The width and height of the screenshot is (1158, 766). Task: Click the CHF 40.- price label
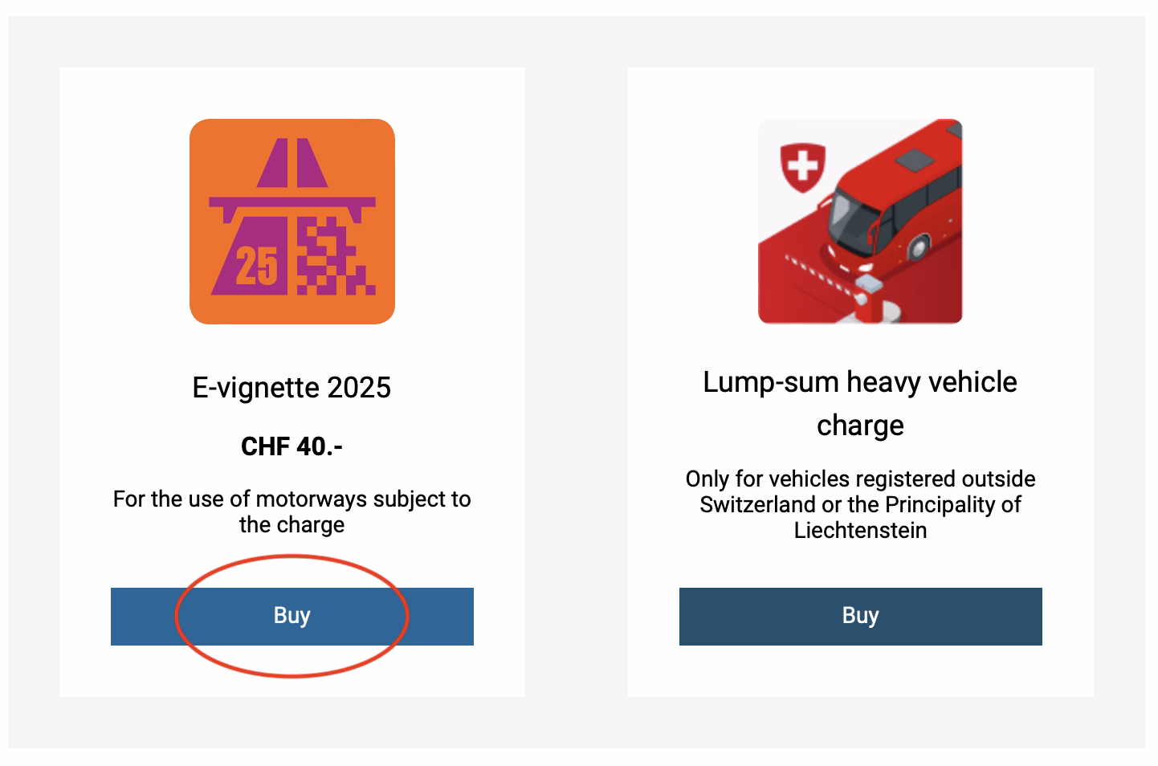click(292, 446)
